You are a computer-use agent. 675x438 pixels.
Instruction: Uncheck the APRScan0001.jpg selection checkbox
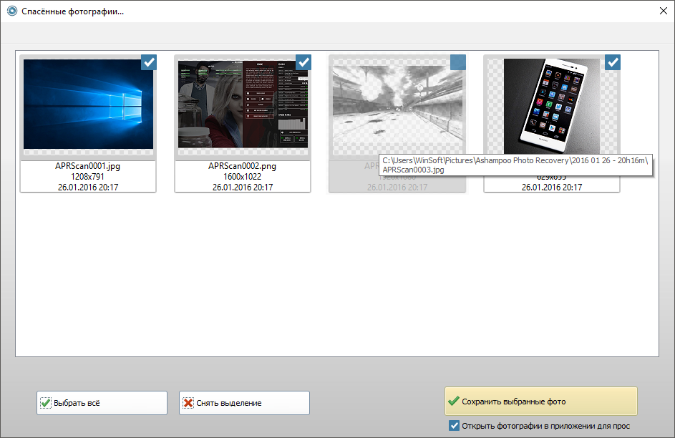[x=149, y=62]
